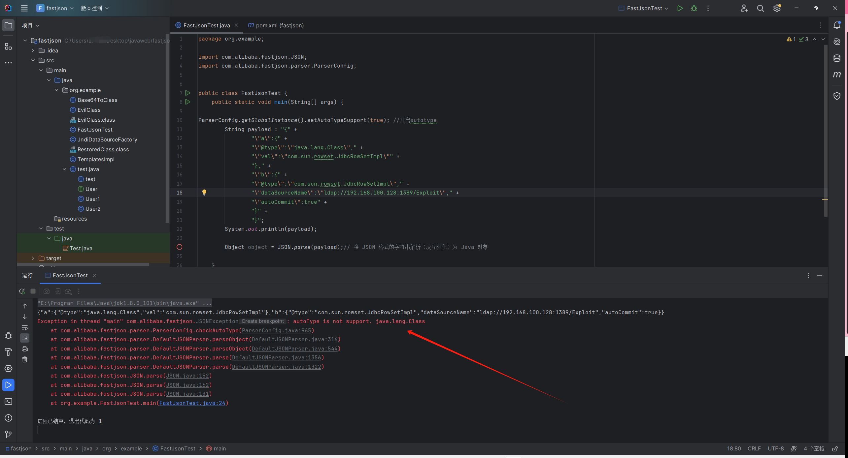Viewport: 848px width, 458px height.
Task: Click the Rerun icon in run toolbar
Action: 22,291
